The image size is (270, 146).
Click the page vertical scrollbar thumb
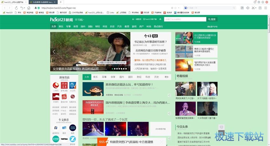coord(269,25)
